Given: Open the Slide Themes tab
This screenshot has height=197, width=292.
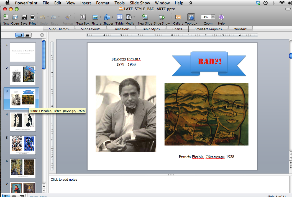Looking at the screenshot, I should coord(59,29).
